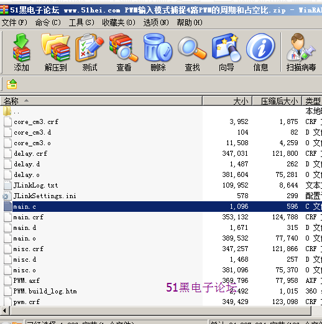Open the Options (选项) menu
The height and width of the screenshot is (324, 322).
(x=156, y=22)
